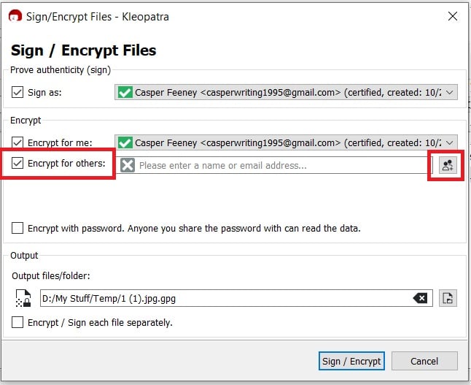Click the green checkmark in the Encrypt for me field
This screenshot has height=385, width=471.
[125, 142]
